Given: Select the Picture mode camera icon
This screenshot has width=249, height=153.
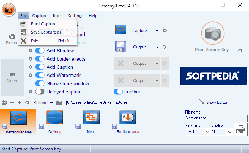Looking at the screenshot, I should click(x=12, y=36).
